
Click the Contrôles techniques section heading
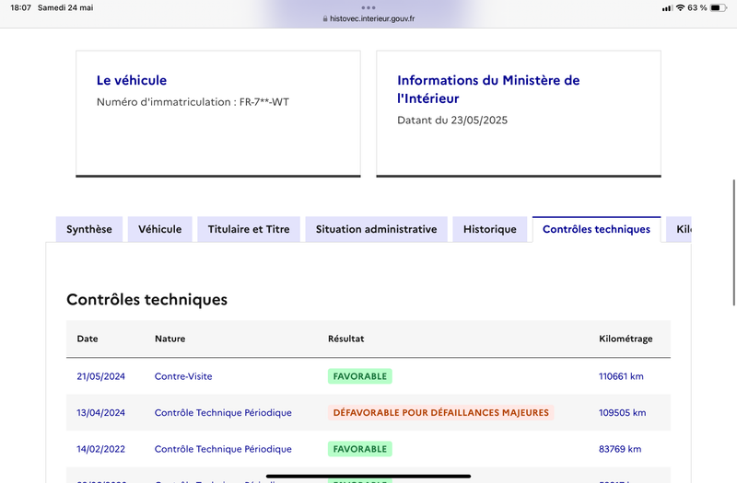(x=146, y=300)
